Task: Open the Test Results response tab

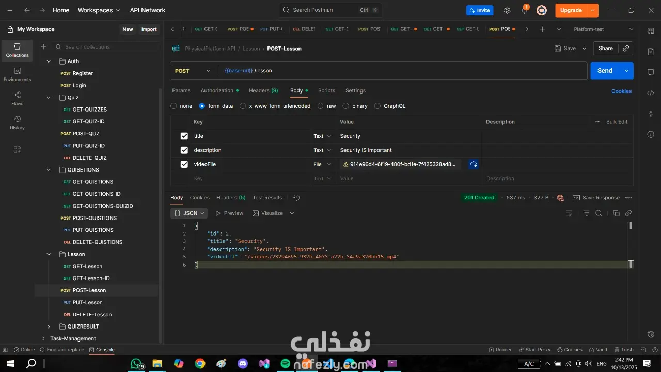Action: [x=267, y=198]
